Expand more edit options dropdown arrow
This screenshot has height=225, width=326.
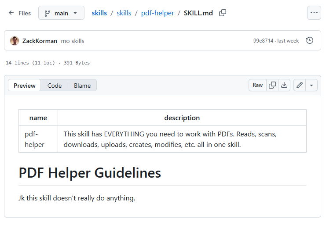311,85
